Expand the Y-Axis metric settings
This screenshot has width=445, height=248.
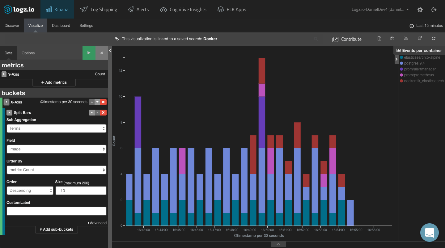pyautogui.click(x=4, y=74)
